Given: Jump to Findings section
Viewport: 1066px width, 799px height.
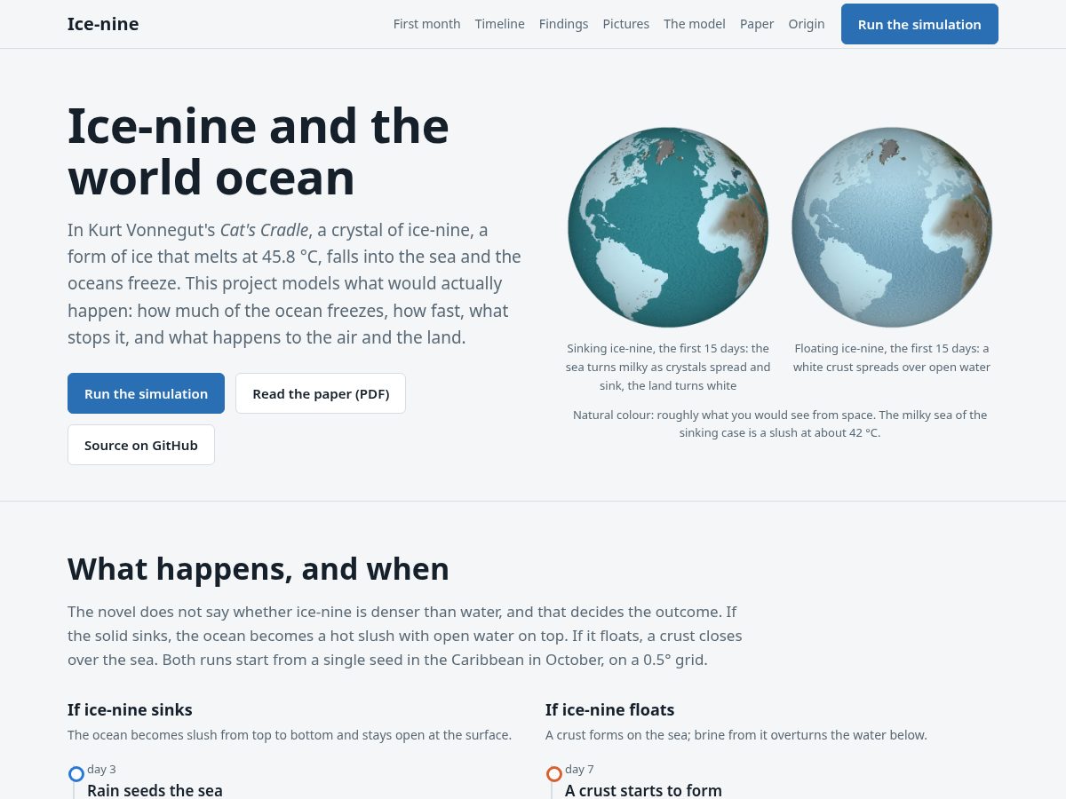Looking at the screenshot, I should coord(563,24).
